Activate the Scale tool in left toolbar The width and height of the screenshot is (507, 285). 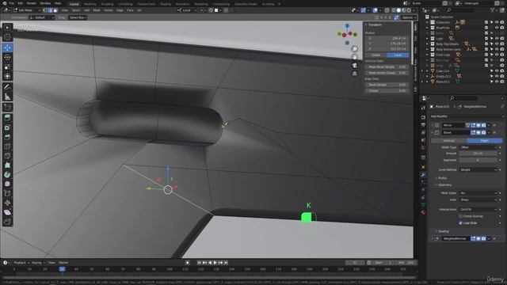point(7,66)
